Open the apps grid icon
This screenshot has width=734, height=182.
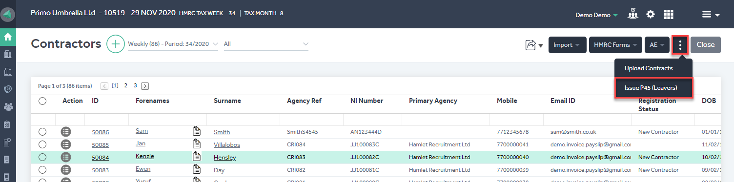[669, 14]
